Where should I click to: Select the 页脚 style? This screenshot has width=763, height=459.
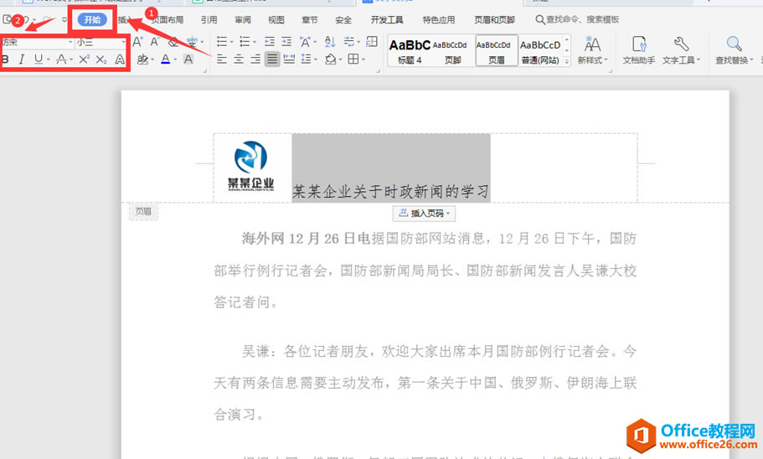click(452, 51)
